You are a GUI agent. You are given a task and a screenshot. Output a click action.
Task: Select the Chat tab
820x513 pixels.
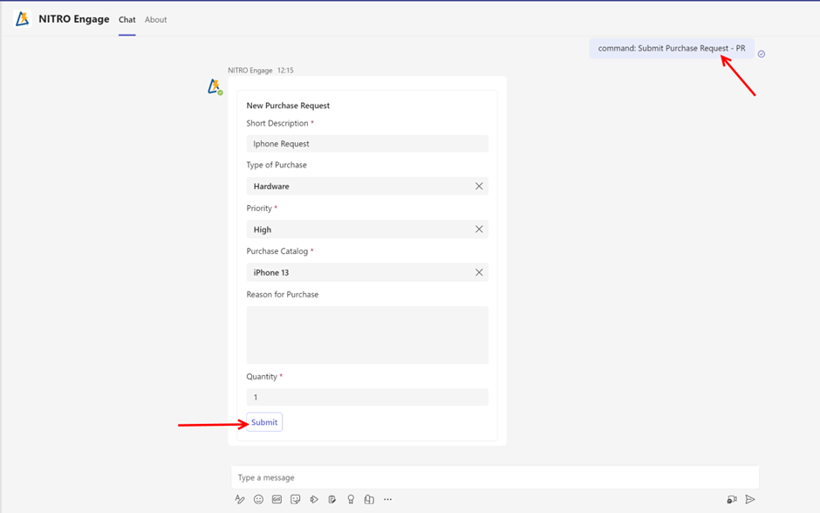pos(127,19)
